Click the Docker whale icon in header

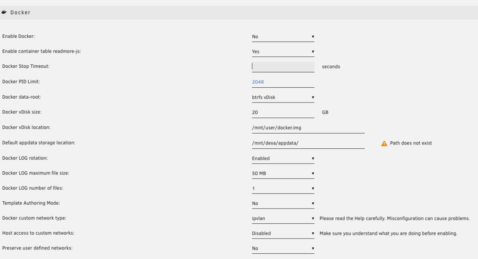[x=4, y=12]
